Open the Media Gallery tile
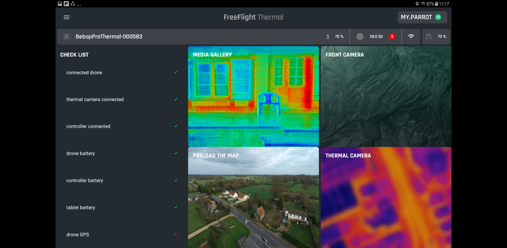 click(x=253, y=96)
